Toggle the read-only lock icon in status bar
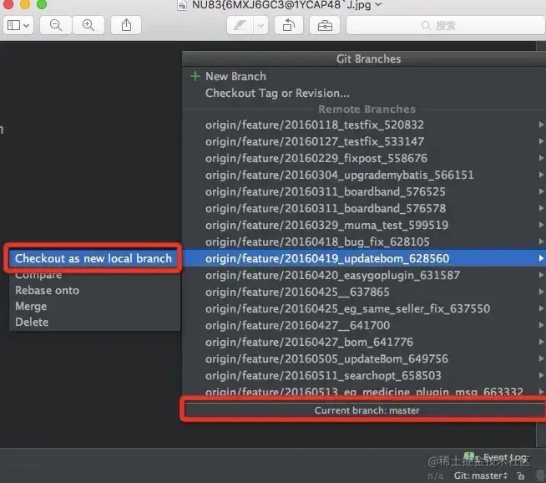Screen dimensions: 546x483 521,475
